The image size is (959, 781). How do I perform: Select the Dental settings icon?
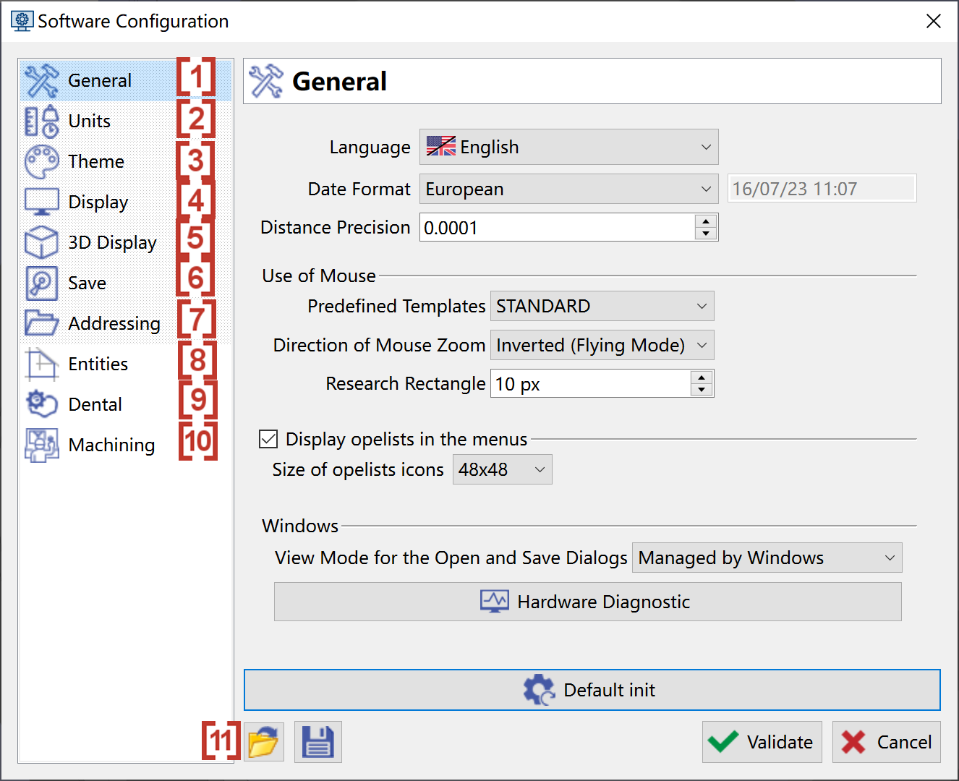click(41, 404)
